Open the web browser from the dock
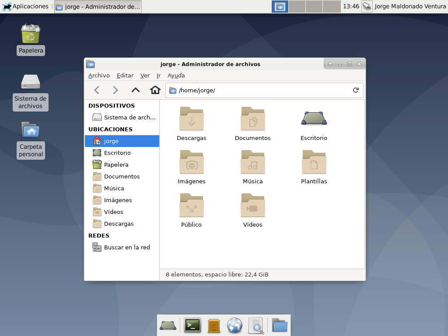448x336 pixels. (234, 325)
